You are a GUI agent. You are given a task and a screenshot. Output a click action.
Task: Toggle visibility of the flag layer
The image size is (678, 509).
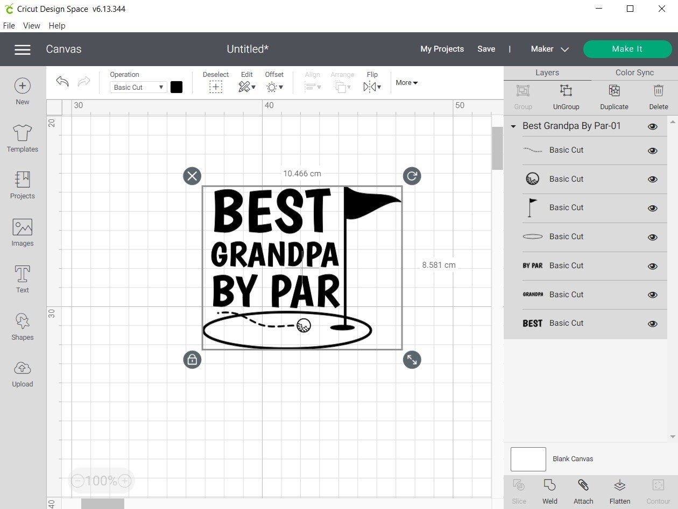(652, 208)
